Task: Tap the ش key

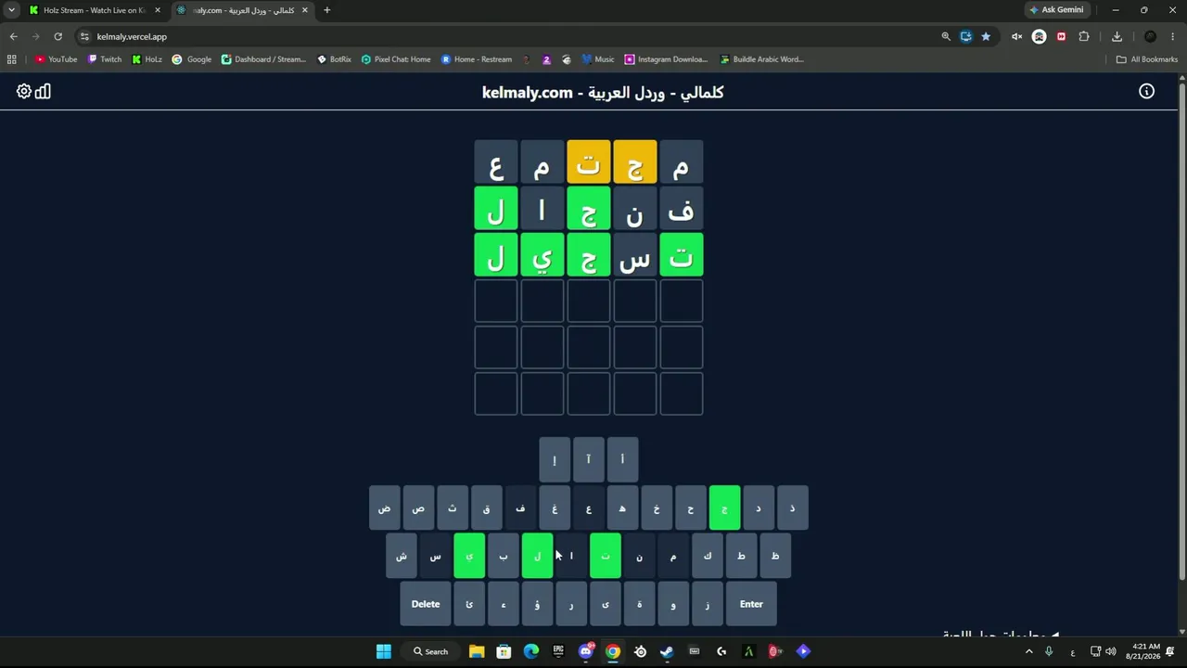Action: coord(402,556)
